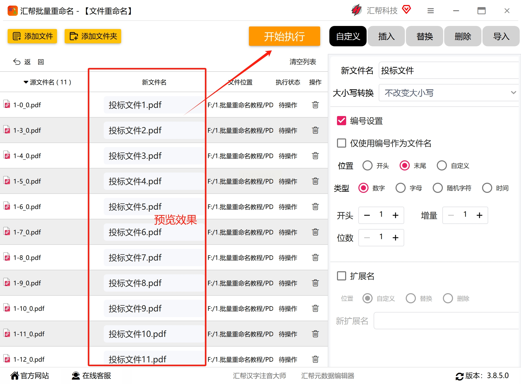Click the refresh version icon
This screenshot has width=521, height=384.
(x=459, y=376)
